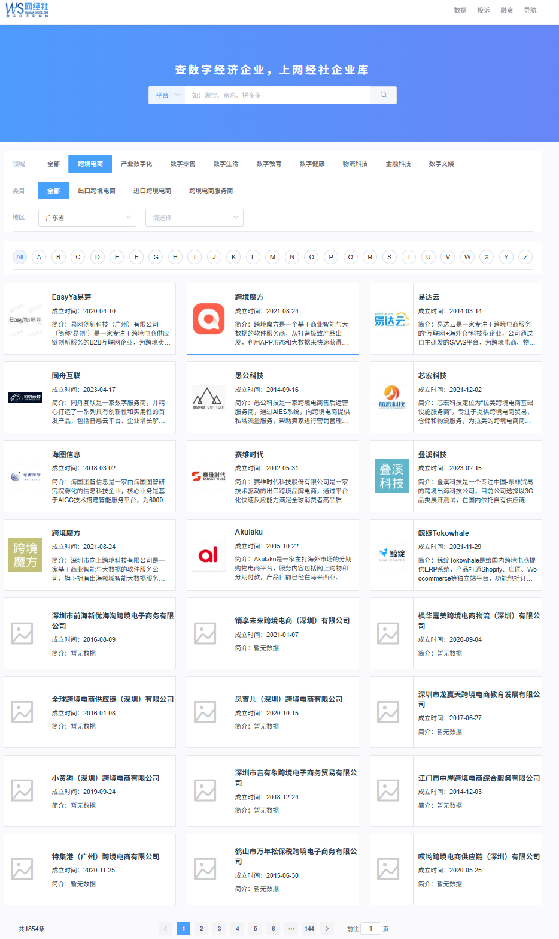Filter companies by letter Q
The height and width of the screenshot is (939, 559).
click(351, 257)
